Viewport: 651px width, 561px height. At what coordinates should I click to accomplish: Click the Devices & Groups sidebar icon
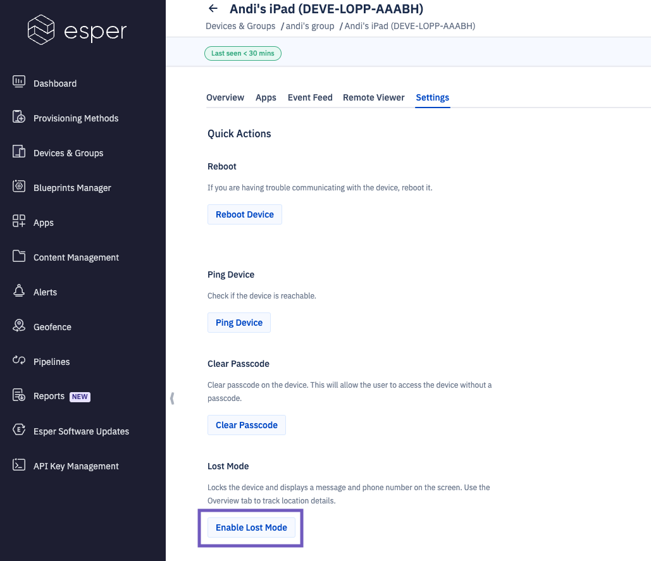19,151
